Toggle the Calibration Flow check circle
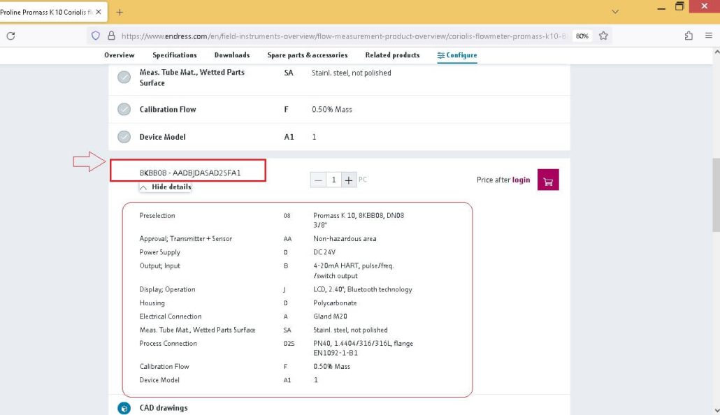Screen dimensions: 720x415 click(x=124, y=109)
